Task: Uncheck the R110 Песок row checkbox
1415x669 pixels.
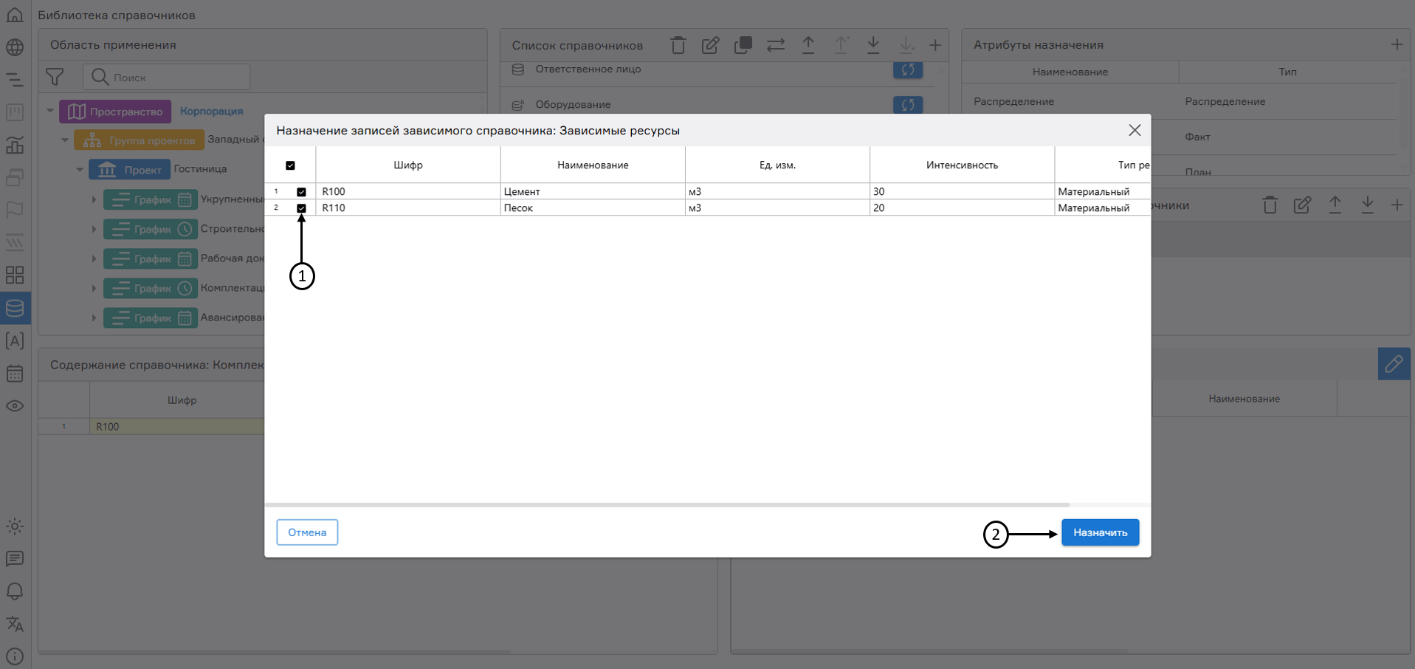Action: 301,207
